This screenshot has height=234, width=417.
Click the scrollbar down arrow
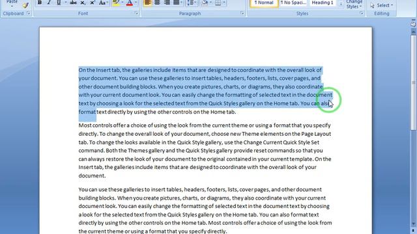(413, 224)
